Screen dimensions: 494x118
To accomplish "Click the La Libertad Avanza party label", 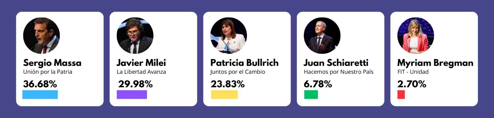I will point(141,72).
